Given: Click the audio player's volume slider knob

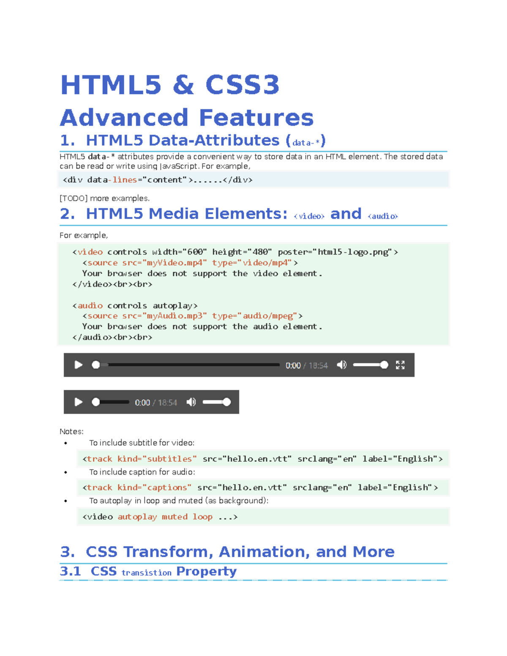Looking at the screenshot, I should (x=227, y=402).
